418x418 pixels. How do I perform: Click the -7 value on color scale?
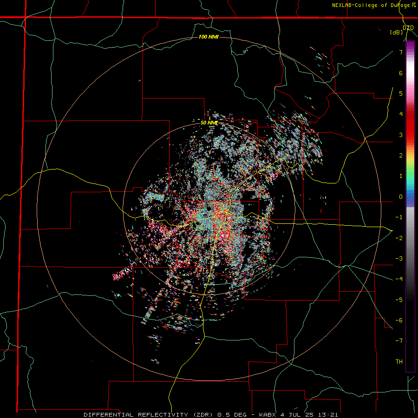click(x=399, y=341)
